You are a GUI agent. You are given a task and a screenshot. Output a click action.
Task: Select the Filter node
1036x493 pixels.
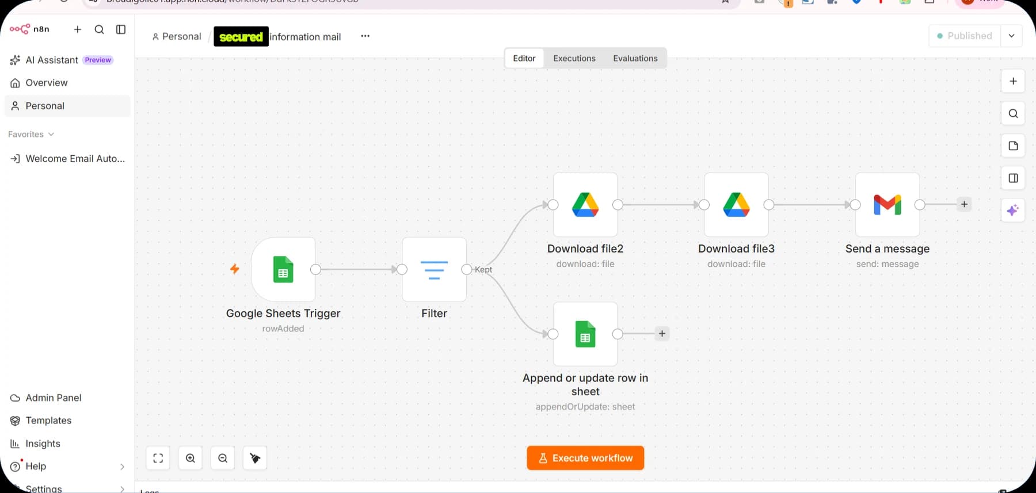434,269
